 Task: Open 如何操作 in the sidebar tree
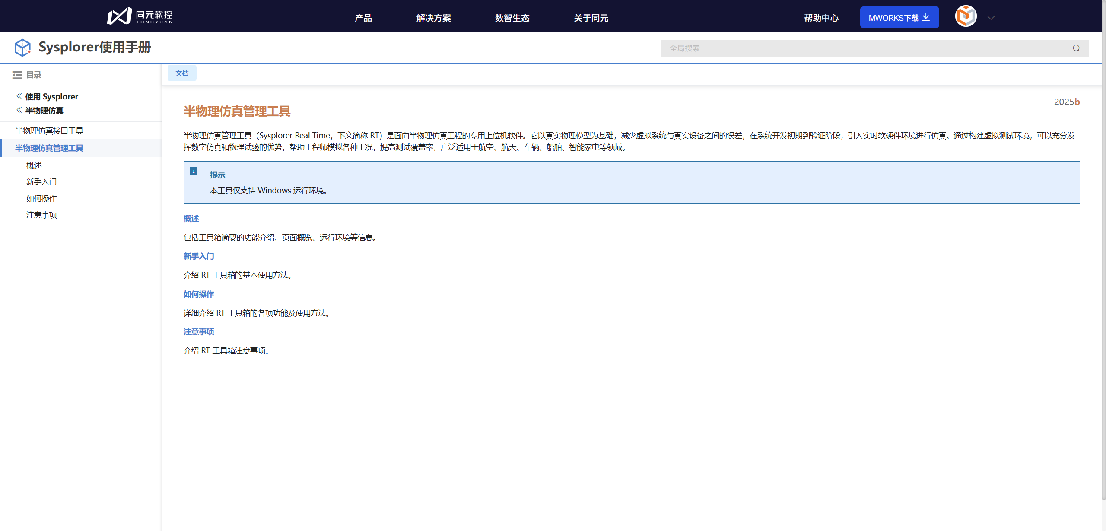[x=41, y=198]
